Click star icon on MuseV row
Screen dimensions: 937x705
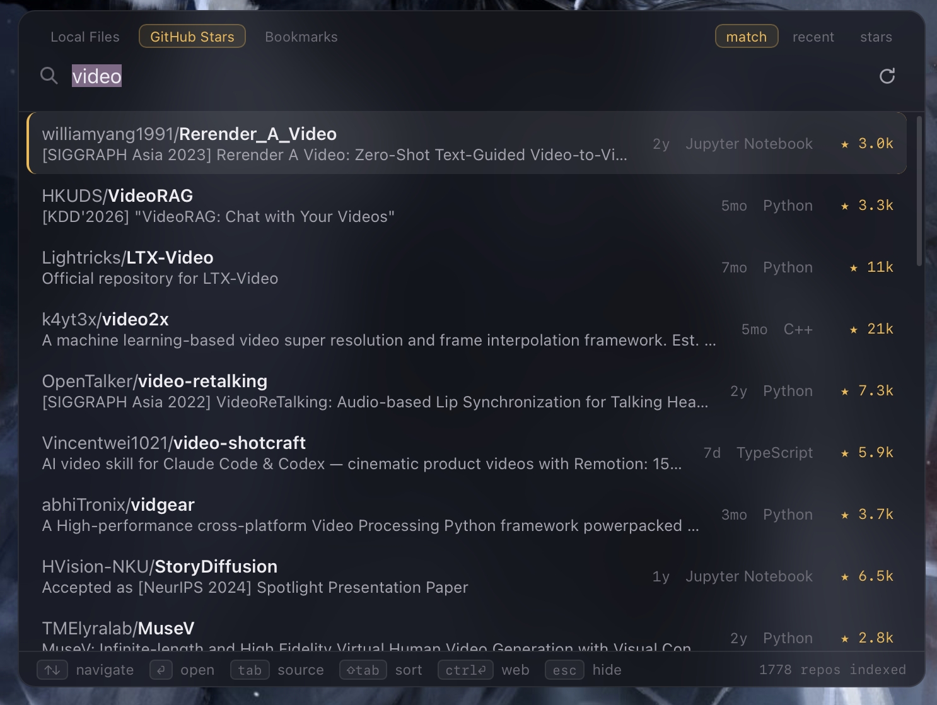click(845, 638)
